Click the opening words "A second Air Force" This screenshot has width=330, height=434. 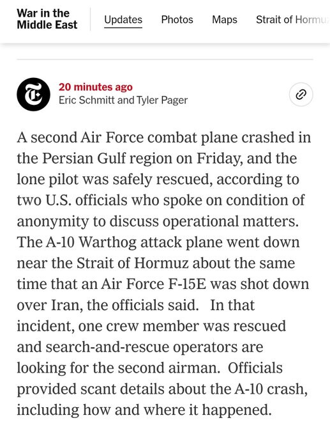click(80, 137)
